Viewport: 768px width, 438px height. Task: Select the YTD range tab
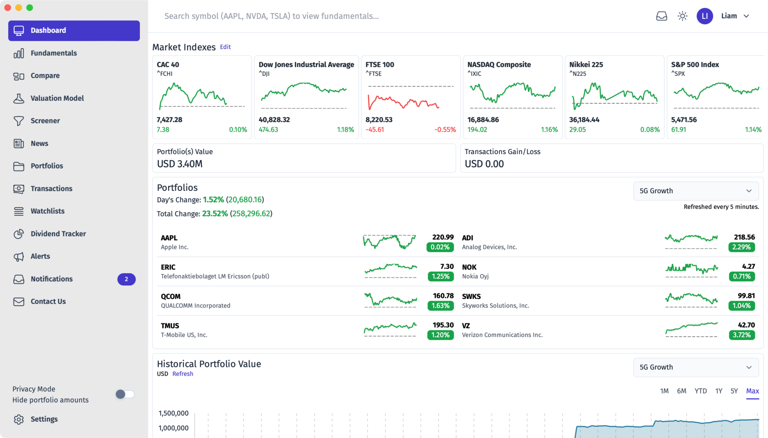click(x=700, y=391)
